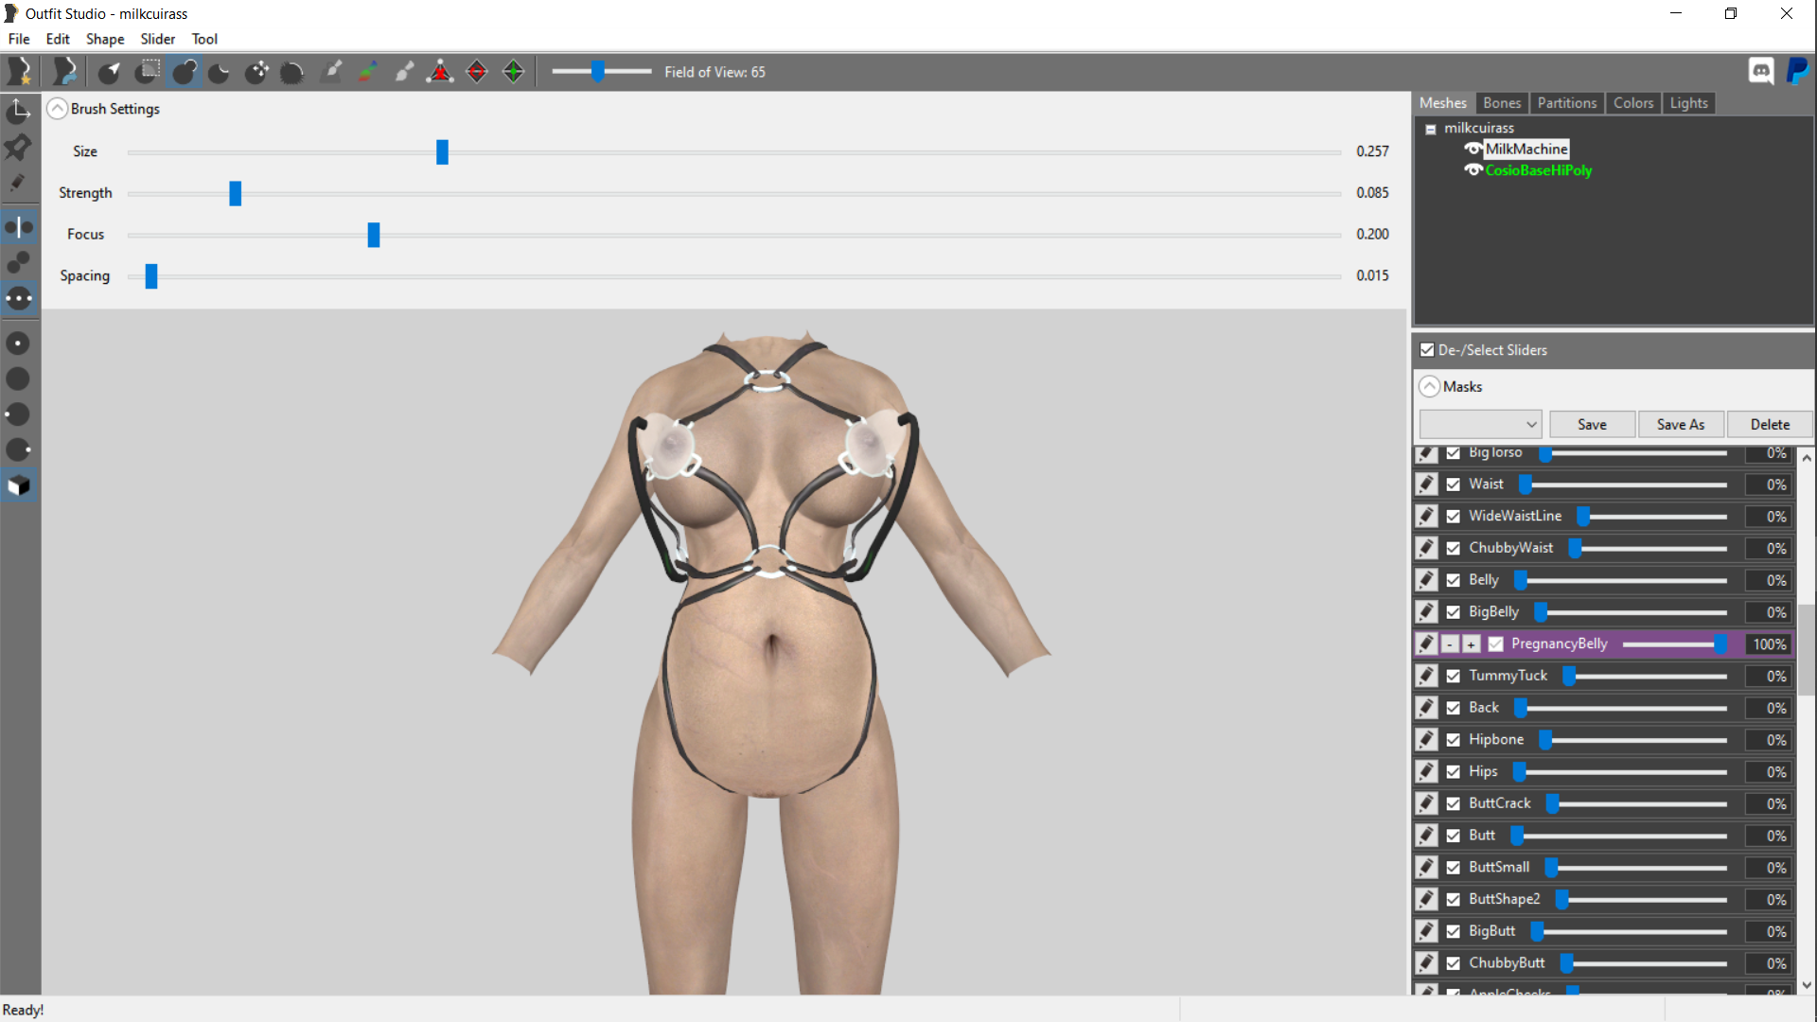Uncheck the BigBelly slider checkbox

point(1454,613)
